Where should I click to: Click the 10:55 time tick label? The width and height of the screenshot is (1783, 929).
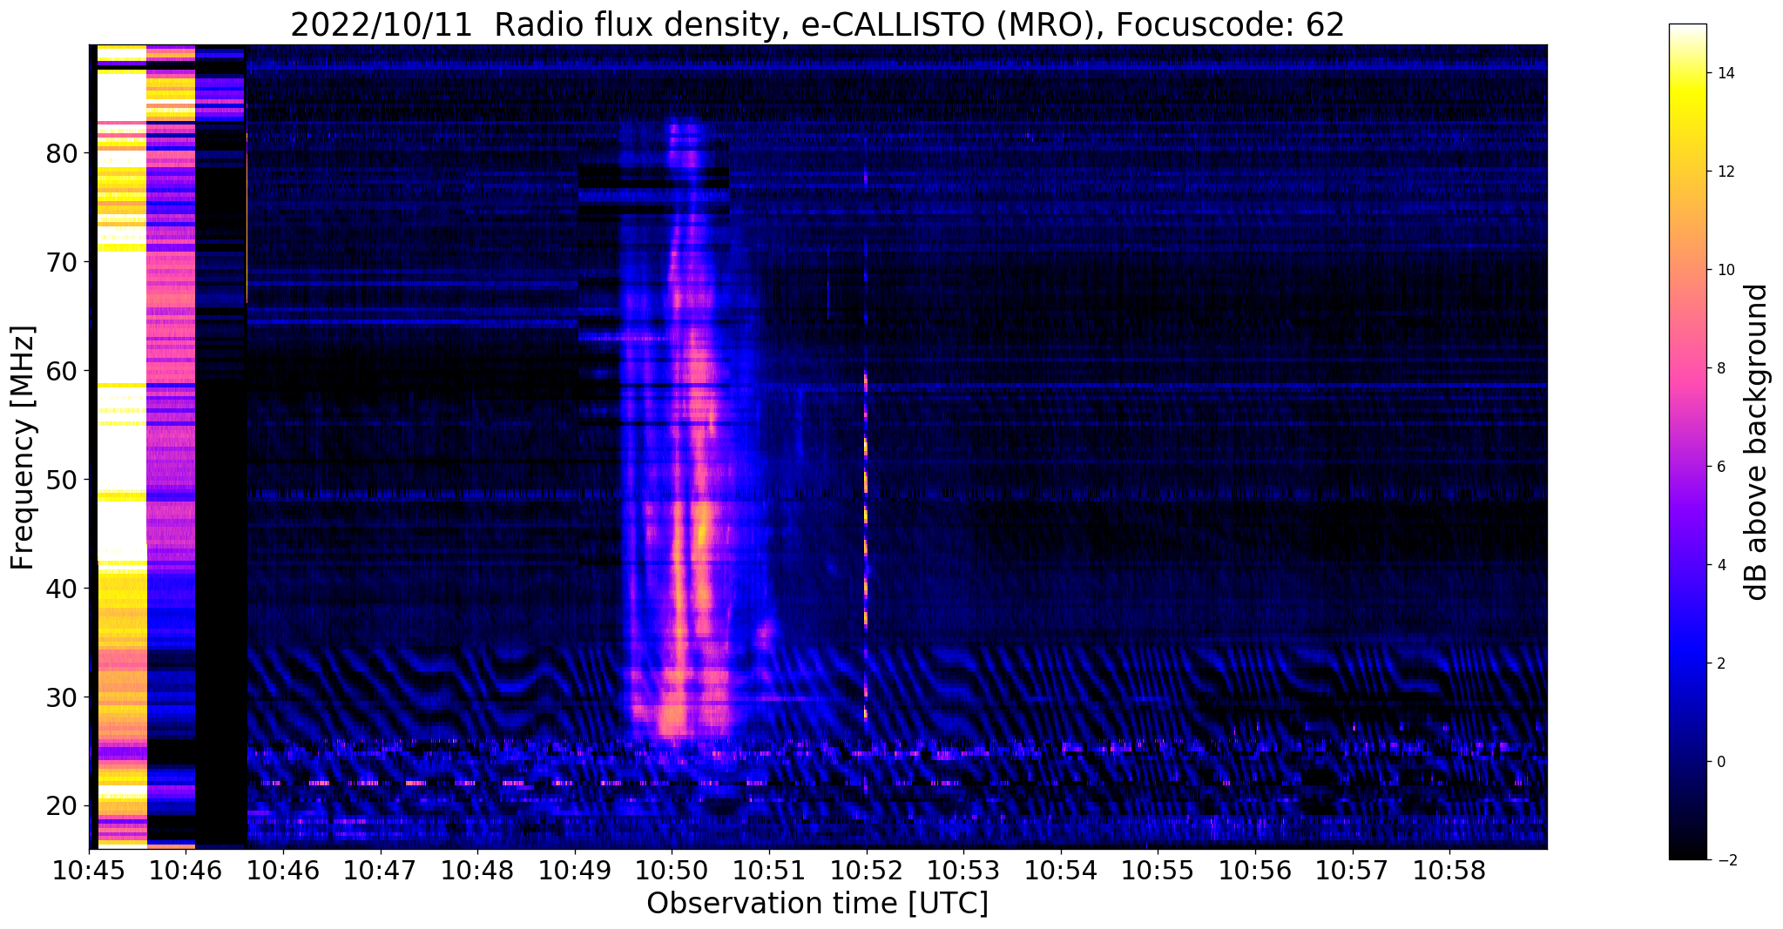pos(1158,870)
